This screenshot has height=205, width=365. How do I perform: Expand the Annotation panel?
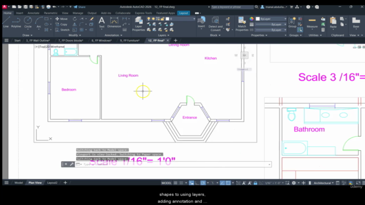(x=113, y=35)
